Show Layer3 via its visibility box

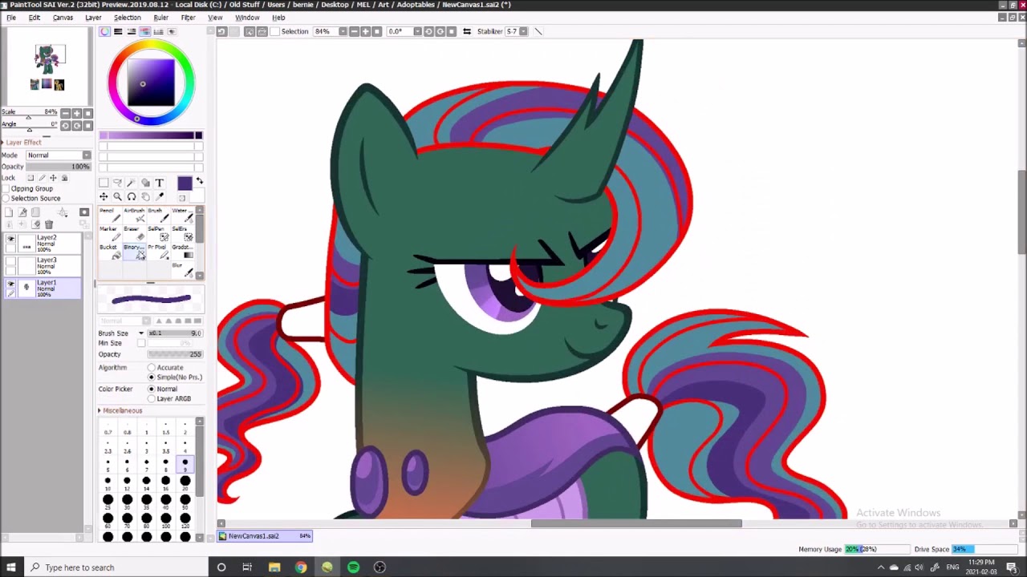coord(10,261)
